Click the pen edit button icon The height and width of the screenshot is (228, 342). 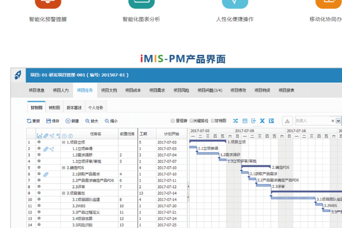[x=287, y=121]
